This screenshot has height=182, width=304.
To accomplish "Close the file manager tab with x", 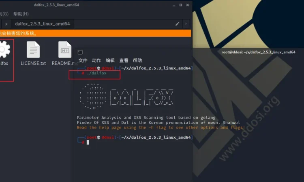I will [6, 24].
